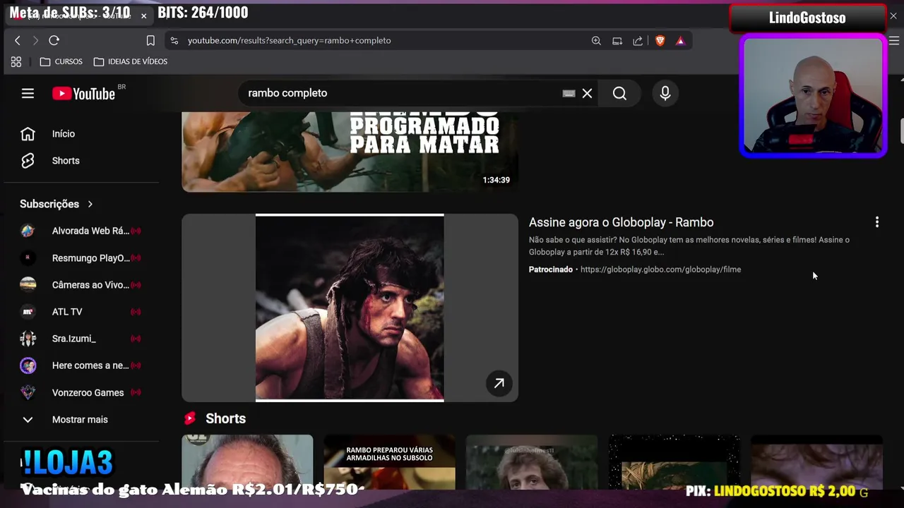Open 'Assine agora o Globoplay - Rambo' title
Viewport: 904px width, 508px height.
coord(621,222)
